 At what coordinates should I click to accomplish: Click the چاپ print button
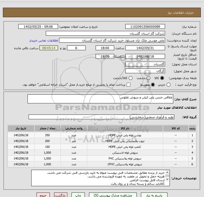(78, 195)
